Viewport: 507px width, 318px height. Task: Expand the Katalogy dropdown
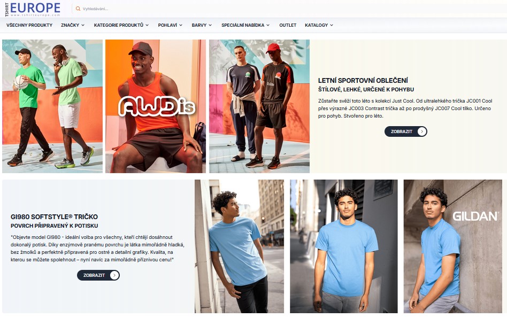pos(319,25)
